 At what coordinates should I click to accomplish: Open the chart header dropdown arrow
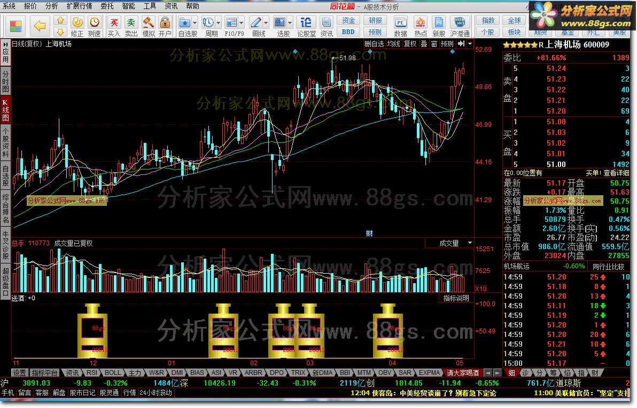(x=470, y=44)
